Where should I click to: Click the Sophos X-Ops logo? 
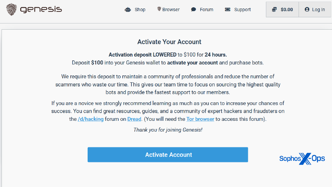[302, 159]
